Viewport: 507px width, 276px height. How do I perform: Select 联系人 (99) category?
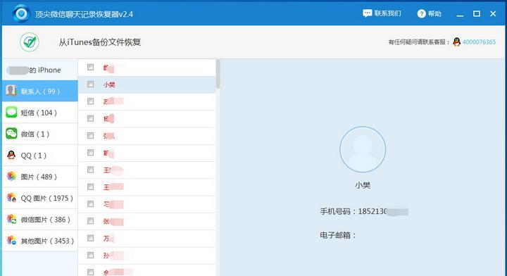(39, 91)
